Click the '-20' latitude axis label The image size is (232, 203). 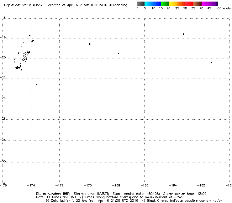point(3,57)
